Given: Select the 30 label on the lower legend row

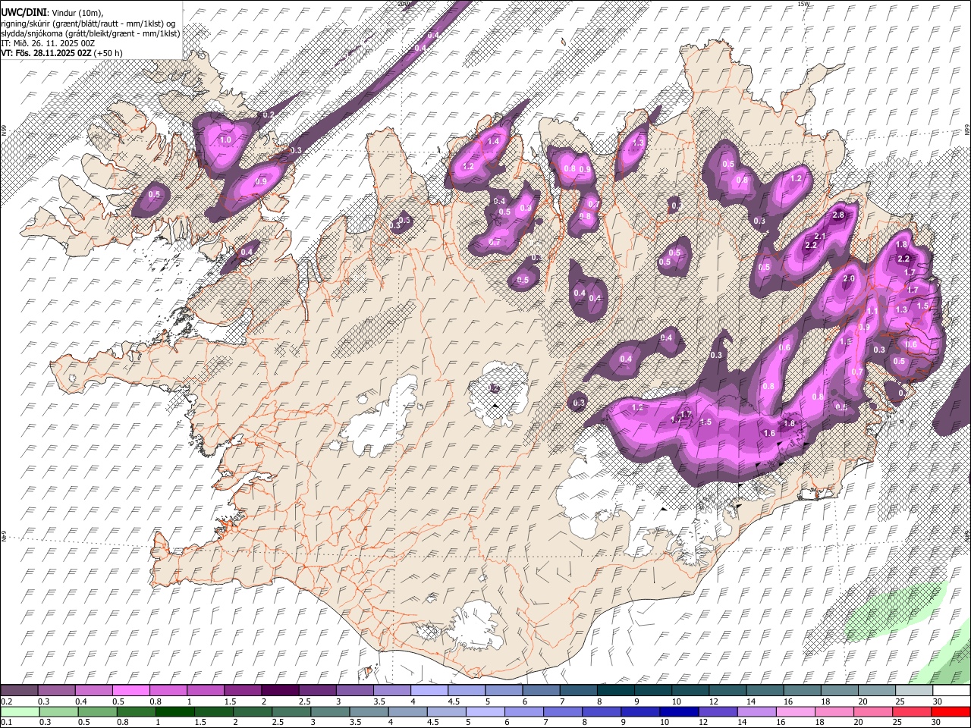Looking at the screenshot, I should (938, 723).
